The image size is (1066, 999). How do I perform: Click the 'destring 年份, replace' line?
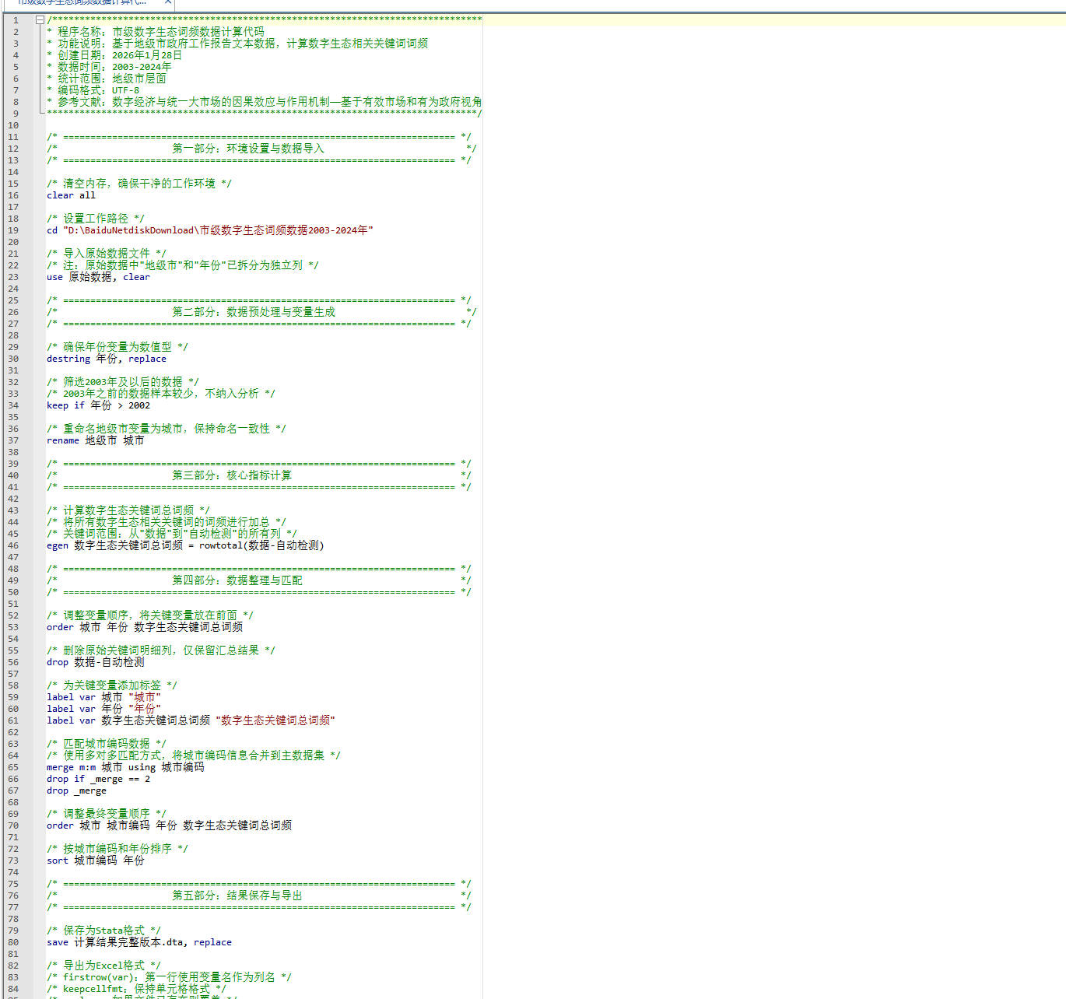coord(107,359)
